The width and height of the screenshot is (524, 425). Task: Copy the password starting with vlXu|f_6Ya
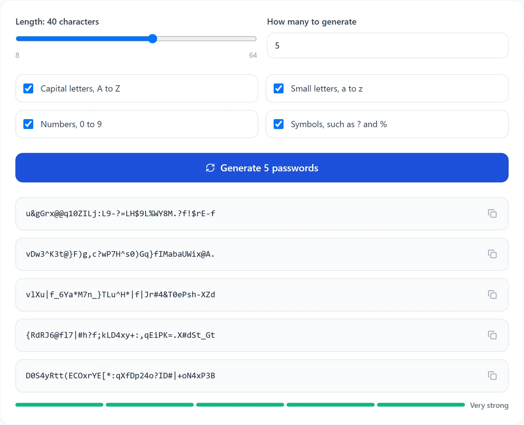coord(492,295)
